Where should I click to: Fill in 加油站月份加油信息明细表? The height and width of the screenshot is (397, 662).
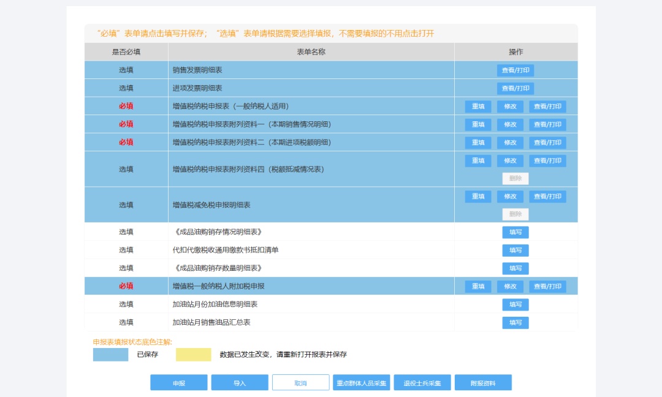(515, 304)
